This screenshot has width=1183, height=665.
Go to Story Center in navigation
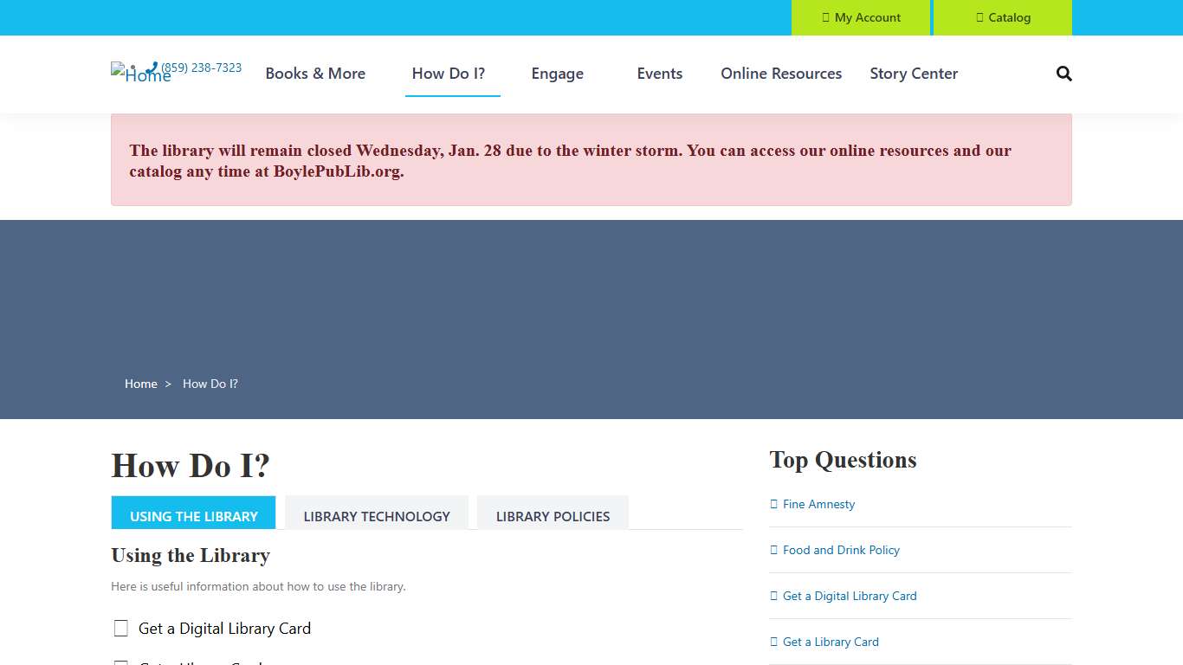[914, 74]
